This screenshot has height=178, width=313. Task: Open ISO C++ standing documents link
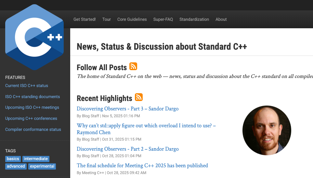(33, 97)
